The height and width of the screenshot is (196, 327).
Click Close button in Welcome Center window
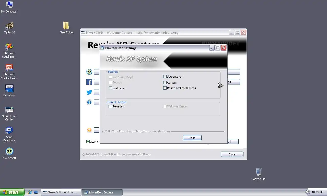coord(232,154)
